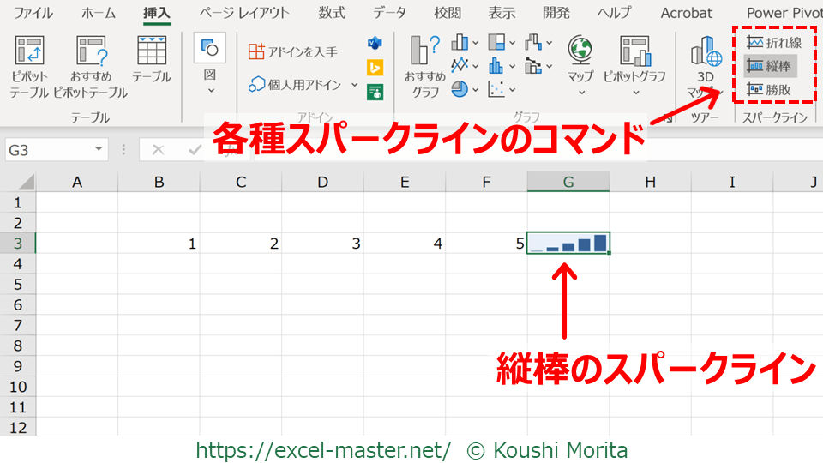Image resolution: width=823 pixels, height=463 pixels.
Task: Open おすすめグラフ recommended charts
Action: [x=425, y=53]
